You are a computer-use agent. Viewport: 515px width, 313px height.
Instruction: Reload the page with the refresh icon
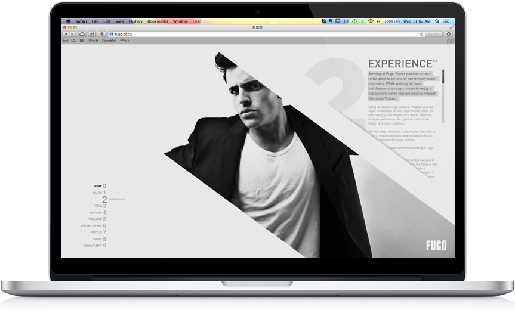(x=421, y=34)
